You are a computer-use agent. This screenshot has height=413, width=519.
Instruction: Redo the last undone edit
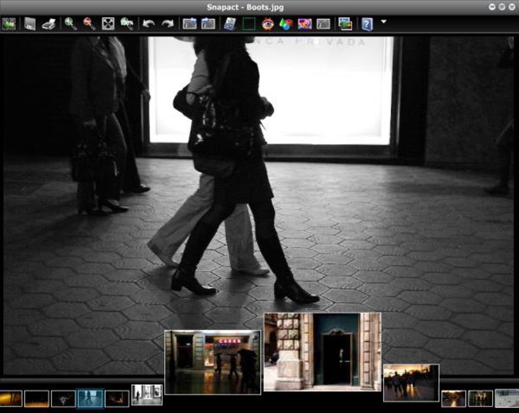point(167,24)
